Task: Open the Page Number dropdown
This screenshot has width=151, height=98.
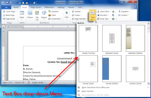Action: point(80,19)
